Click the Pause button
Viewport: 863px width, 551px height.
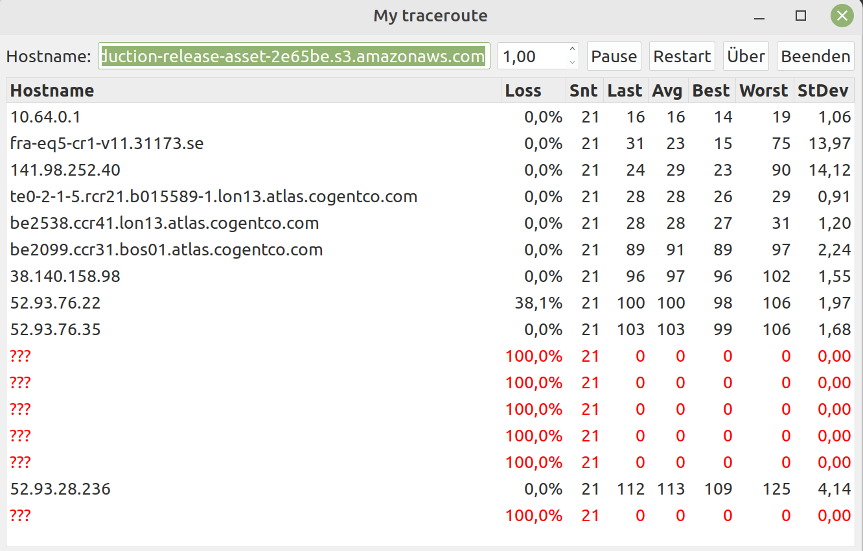point(614,56)
